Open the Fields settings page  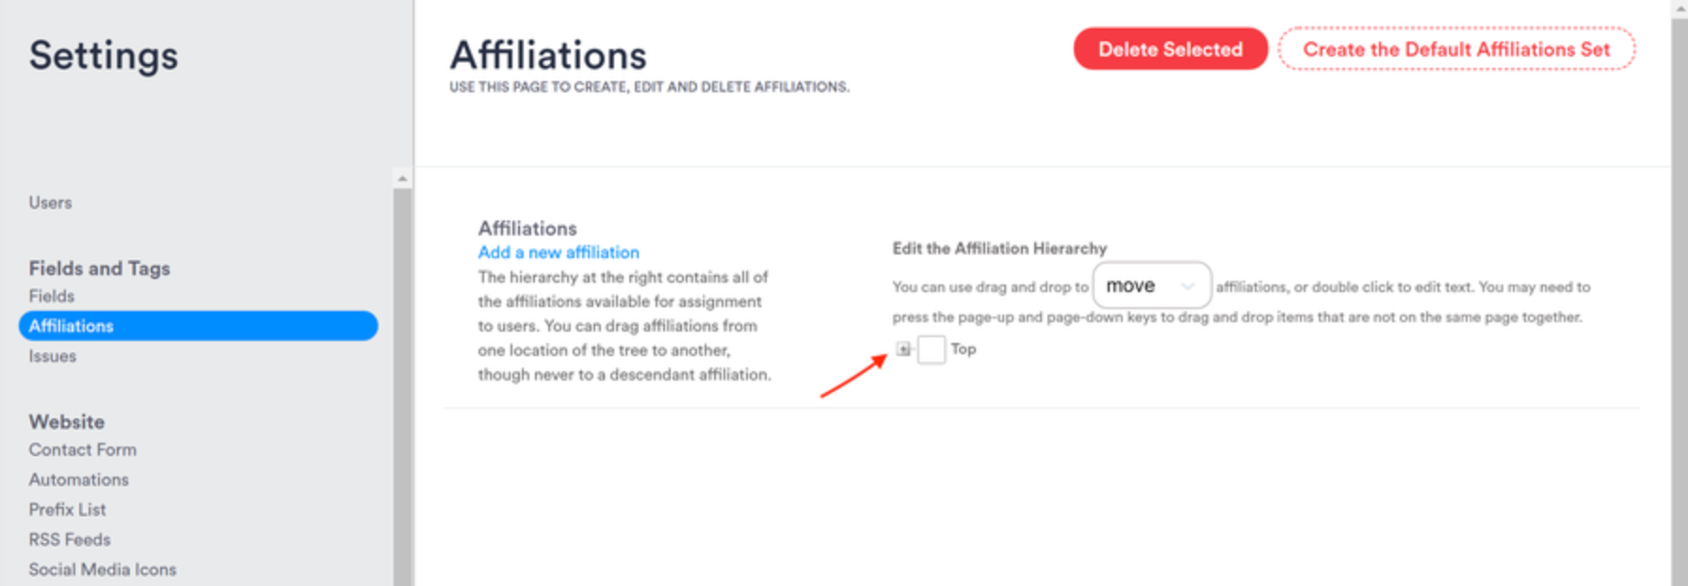pyautogui.click(x=52, y=295)
